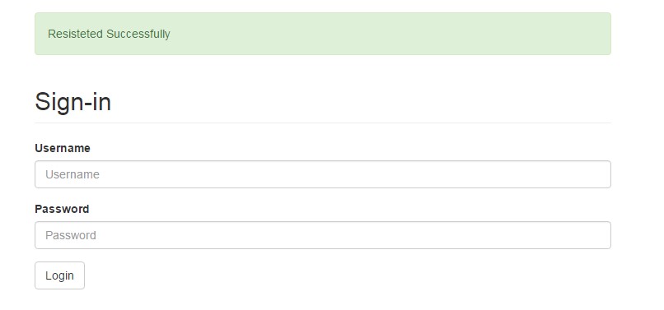Screen dimensions: 664x310
Task: Select the 'Resisteted Successfully' message text
Action: tap(109, 34)
